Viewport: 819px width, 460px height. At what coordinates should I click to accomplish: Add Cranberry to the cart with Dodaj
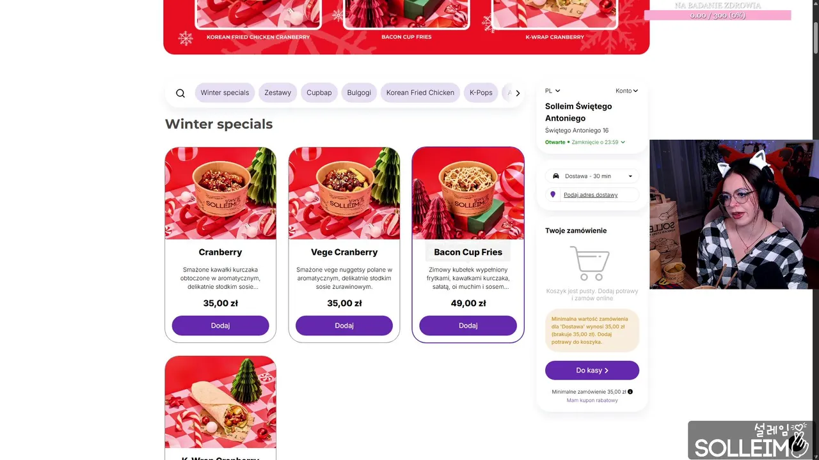point(220,325)
